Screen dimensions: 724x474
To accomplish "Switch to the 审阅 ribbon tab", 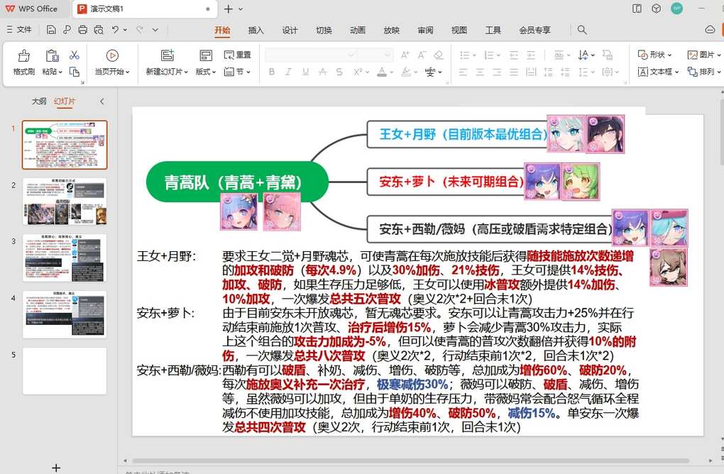I will point(425,30).
